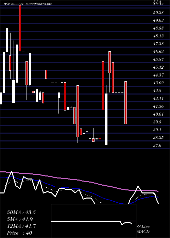Click the BSE 502294 ticker label
170x238 pixels.
14,4
